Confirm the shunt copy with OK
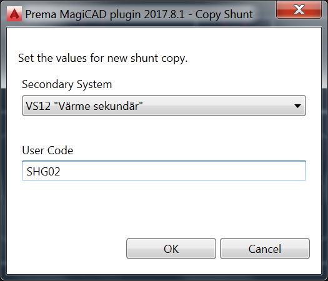 tap(171, 249)
